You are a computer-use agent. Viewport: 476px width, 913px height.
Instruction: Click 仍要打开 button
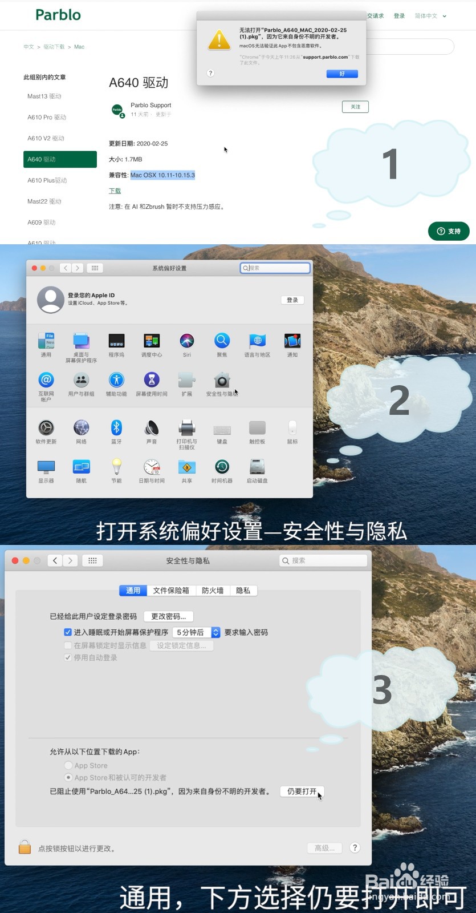point(302,791)
